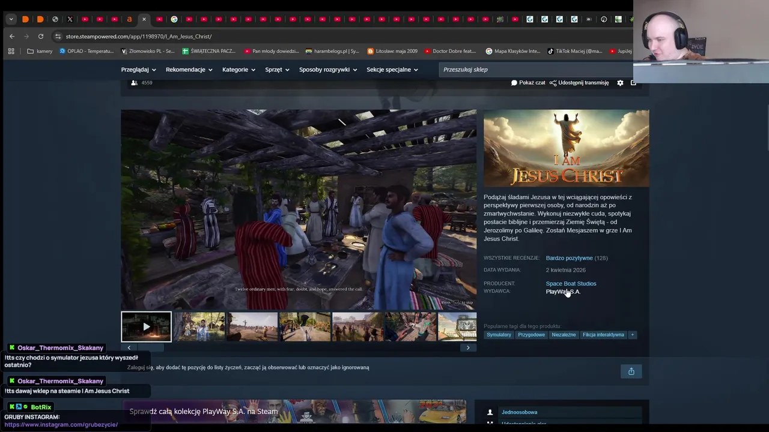Switch to the X (Twitter) browser tab
The height and width of the screenshot is (432, 769).
(x=70, y=19)
